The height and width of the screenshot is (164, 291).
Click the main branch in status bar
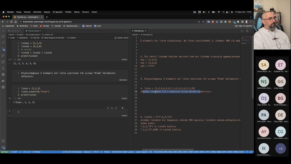coord(14,152)
